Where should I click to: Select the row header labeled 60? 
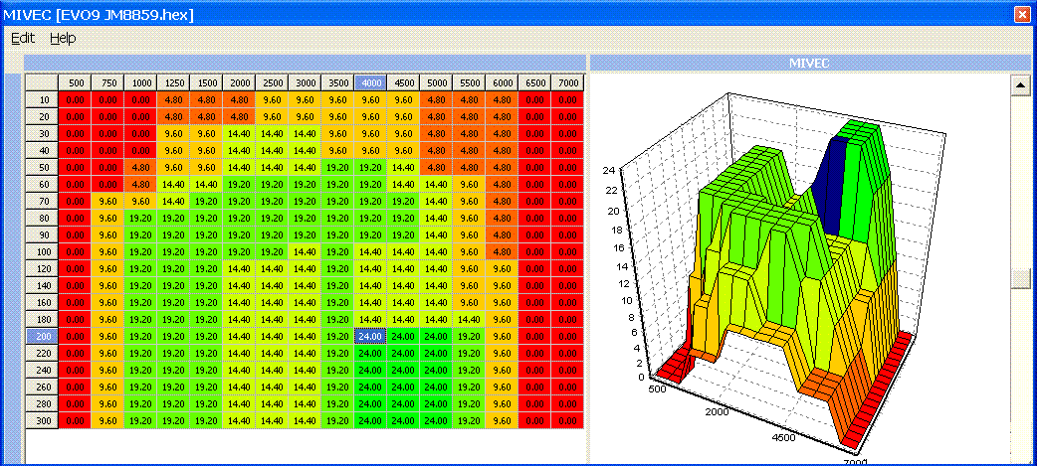(x=43, y=184)
